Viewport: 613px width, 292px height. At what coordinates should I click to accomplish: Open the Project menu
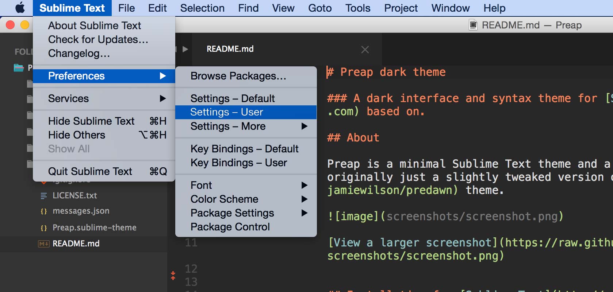(401, 8)
